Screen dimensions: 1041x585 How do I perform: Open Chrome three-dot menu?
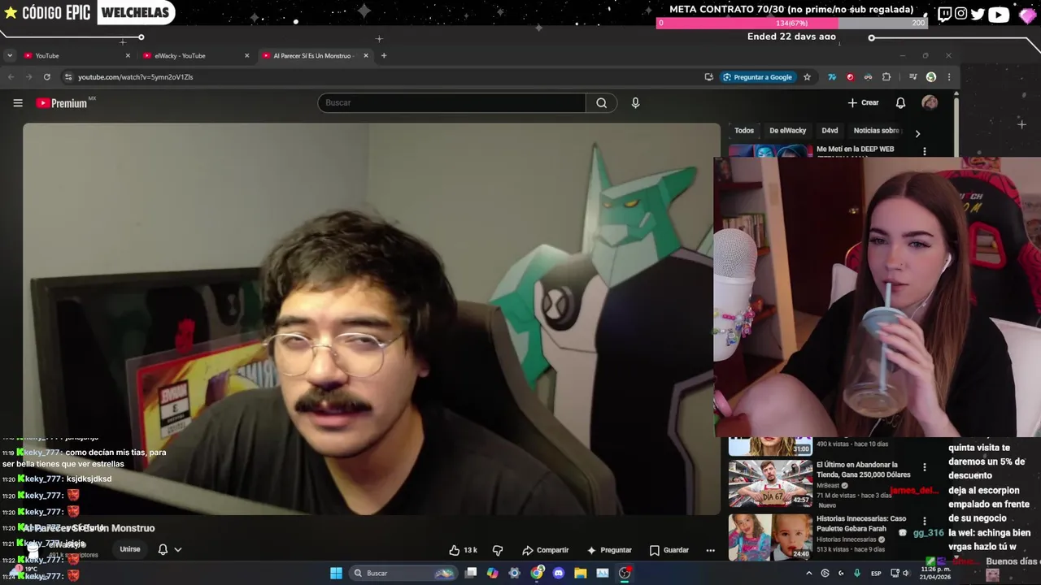pos(948,77)
